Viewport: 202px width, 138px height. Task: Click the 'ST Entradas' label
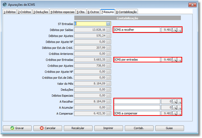tap(65, 24)
